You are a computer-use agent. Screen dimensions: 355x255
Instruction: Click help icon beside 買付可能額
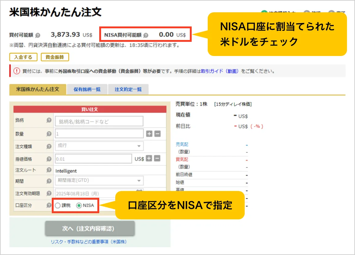tap(38, 35)
